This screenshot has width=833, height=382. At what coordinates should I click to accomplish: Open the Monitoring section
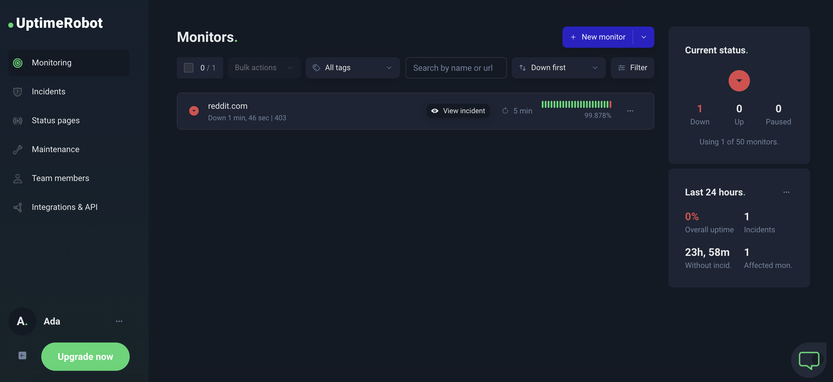(69, 63)
